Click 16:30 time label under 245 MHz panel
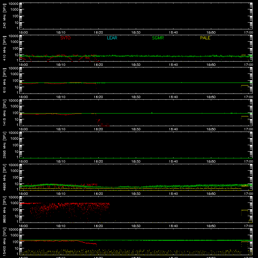 [136, 33]
